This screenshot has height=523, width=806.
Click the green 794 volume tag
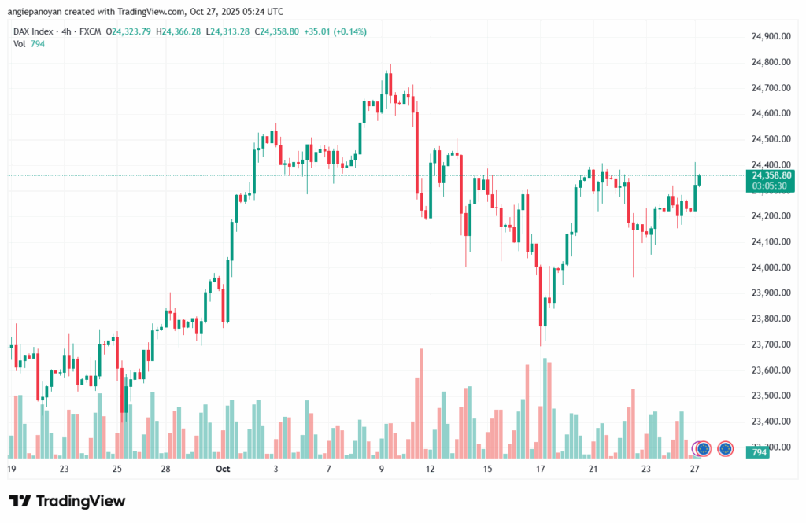(760, 452)
